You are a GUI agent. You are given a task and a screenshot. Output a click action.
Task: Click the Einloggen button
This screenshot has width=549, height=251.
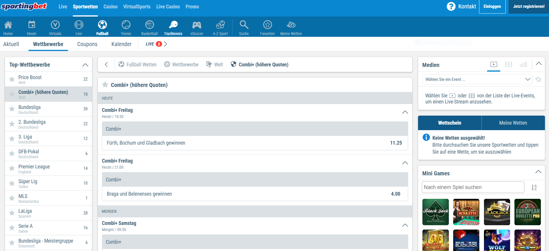[492, 6]
